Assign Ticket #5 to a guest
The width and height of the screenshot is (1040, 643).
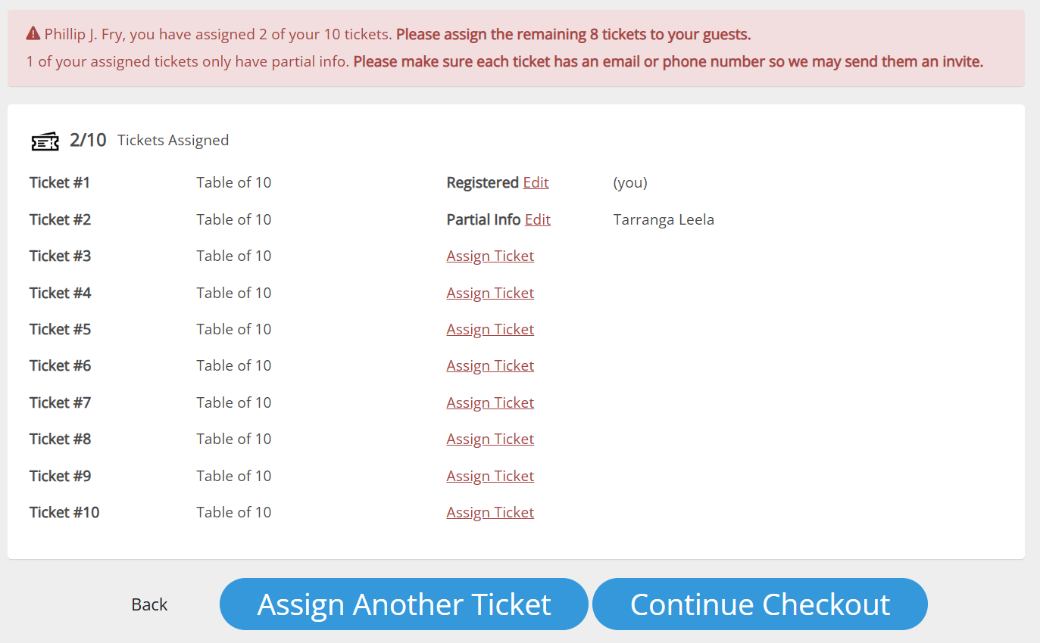pyautogui.click(x=490, y=330)
